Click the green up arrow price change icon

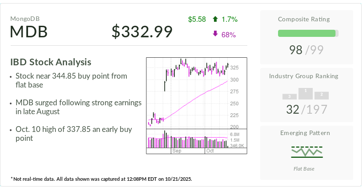[x=215, y=19]
